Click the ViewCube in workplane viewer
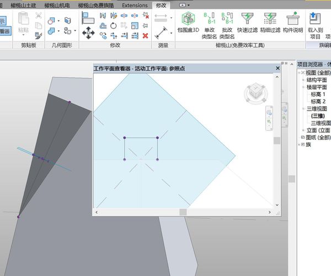Screen dimensions: 331x276 pos(256,93)
